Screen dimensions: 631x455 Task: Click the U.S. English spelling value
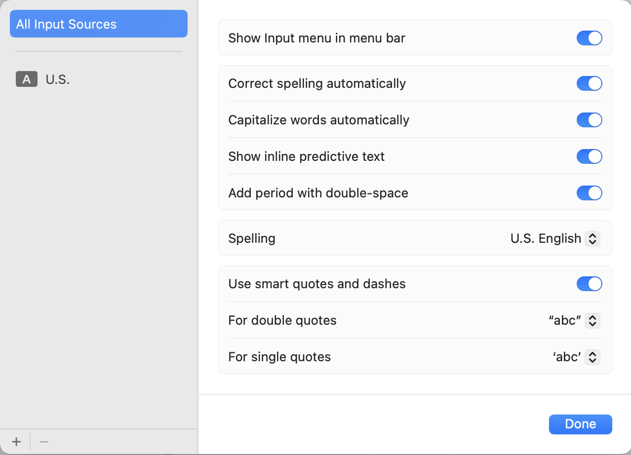click(546, 239)
